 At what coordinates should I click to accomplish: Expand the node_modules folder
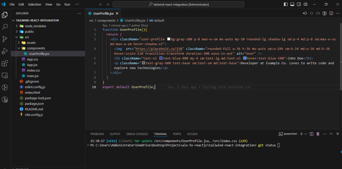(35, 26)
